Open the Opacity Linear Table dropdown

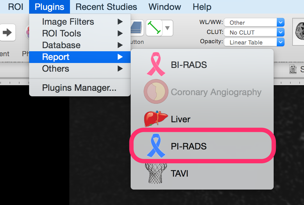click(254, 42)
